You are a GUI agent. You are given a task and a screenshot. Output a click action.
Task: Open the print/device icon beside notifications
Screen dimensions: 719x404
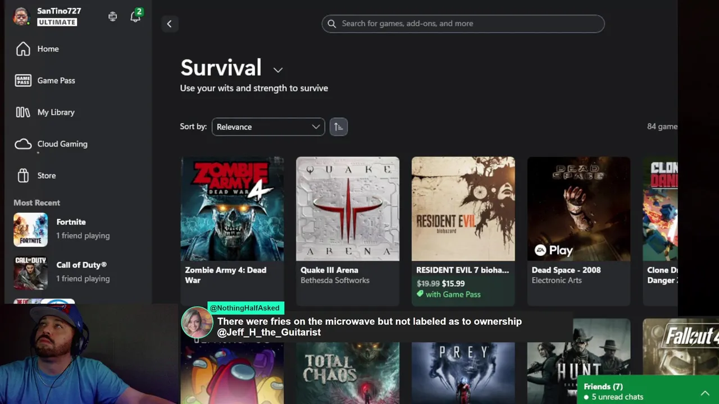coord(113,16)
